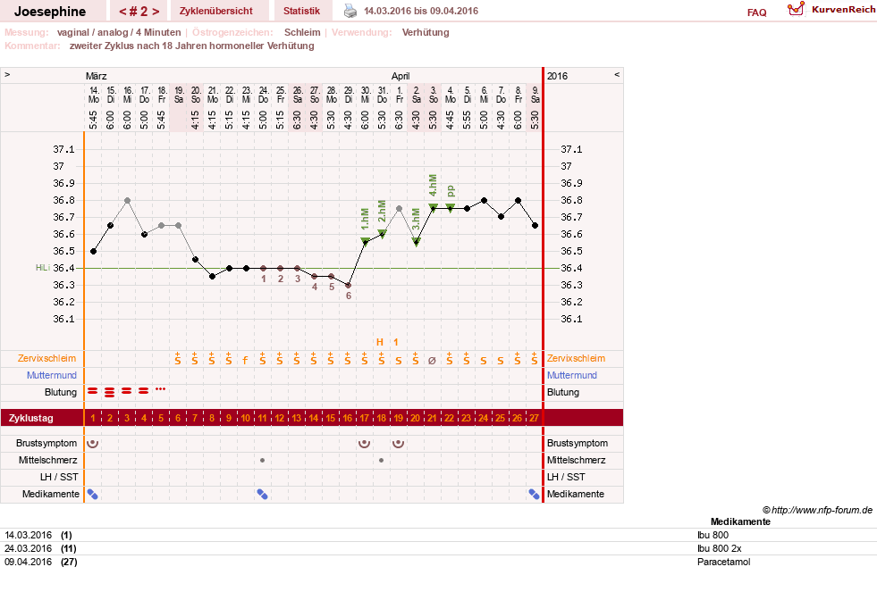
Task: Click the comment text about hormonal contraception
Action: [x=192, y=46]
